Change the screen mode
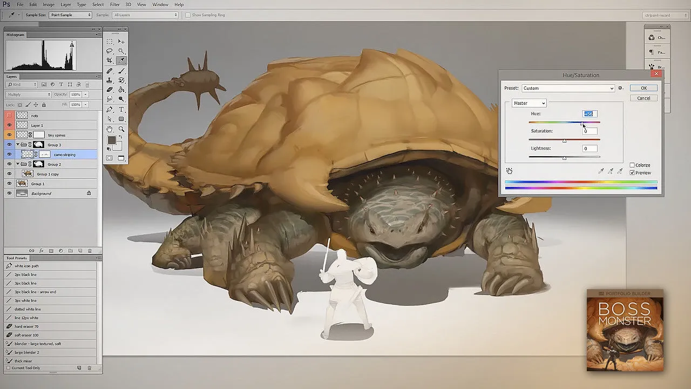This screenshot has width=691, height=389. tap(121, 158)
